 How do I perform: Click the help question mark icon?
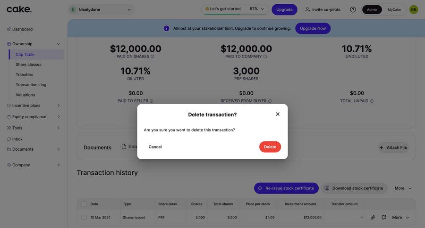coord(353,9)
